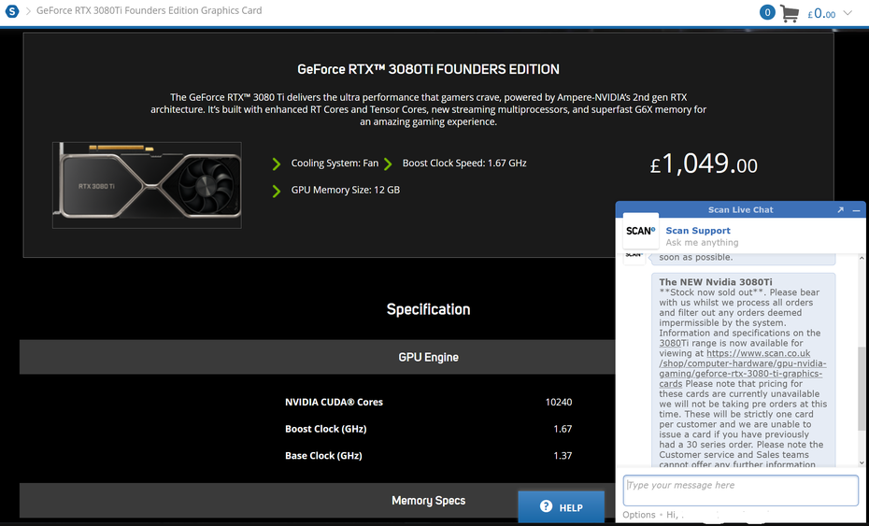Select the 1.37 base clock value
The image size is (869, 526).
tap(563, 456)
